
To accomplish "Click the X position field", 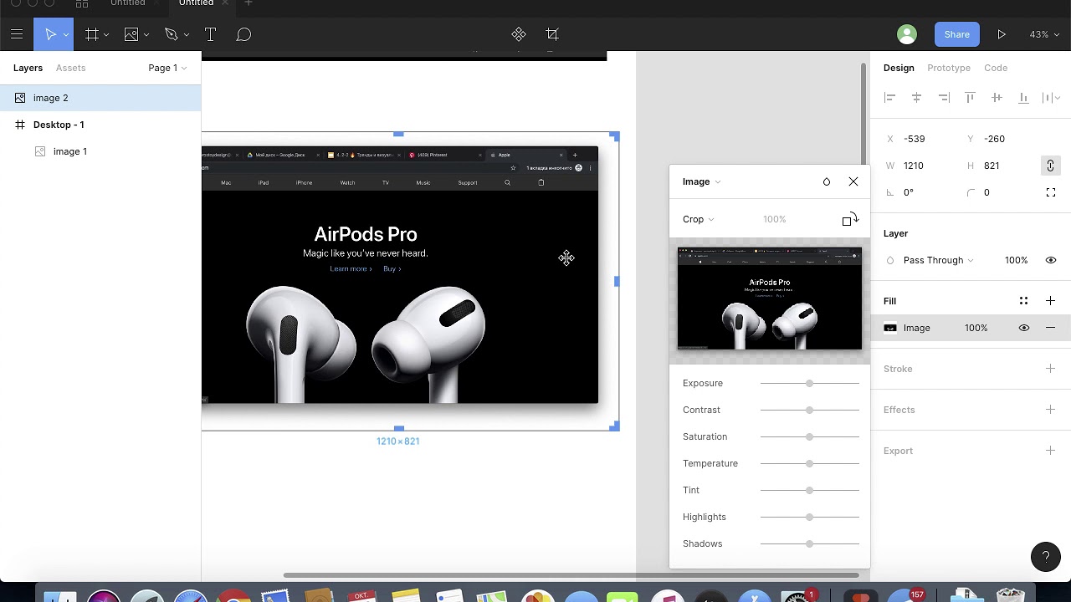I will click(x=919, y=139).
